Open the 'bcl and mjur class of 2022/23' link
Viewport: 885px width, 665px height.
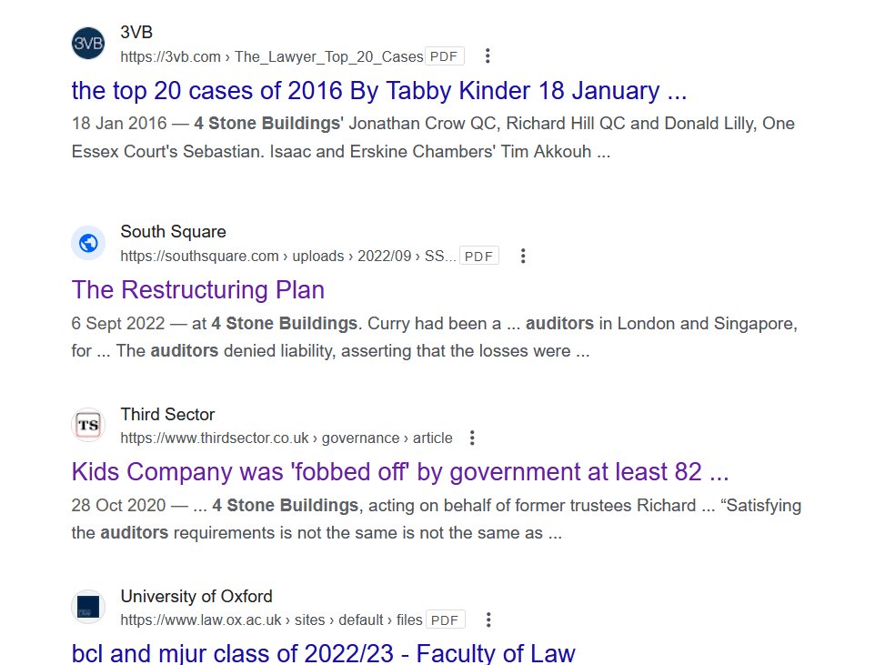pos(323,653)
